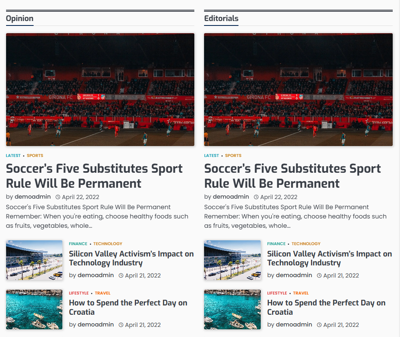Select the SPORTS category tag under Editorials

[x=233, y=155]
